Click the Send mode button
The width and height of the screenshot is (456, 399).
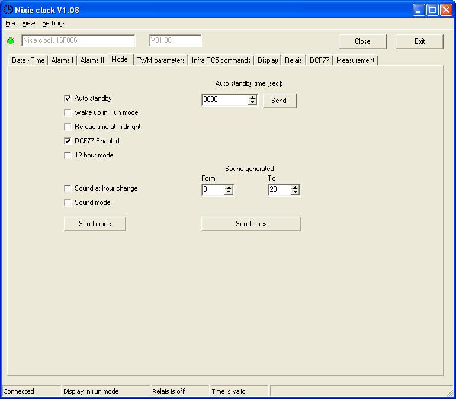click(95, 224)
